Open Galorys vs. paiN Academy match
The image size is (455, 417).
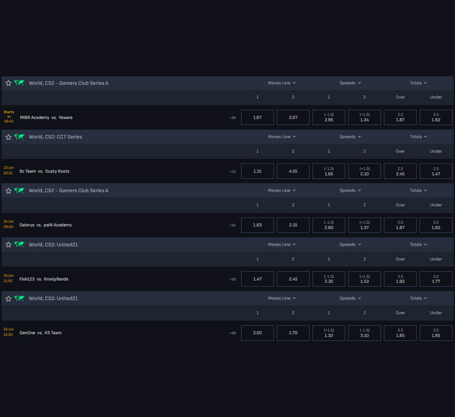tap(46, 225)
